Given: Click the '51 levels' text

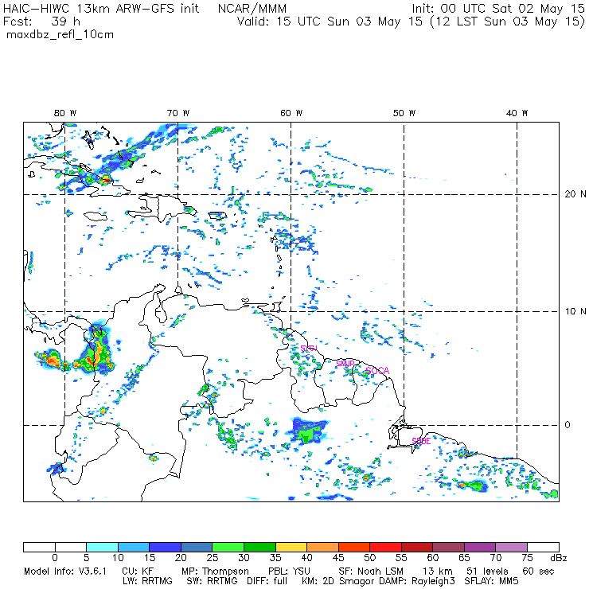Looking at the screenshot, I should click(x=488, y=571).
